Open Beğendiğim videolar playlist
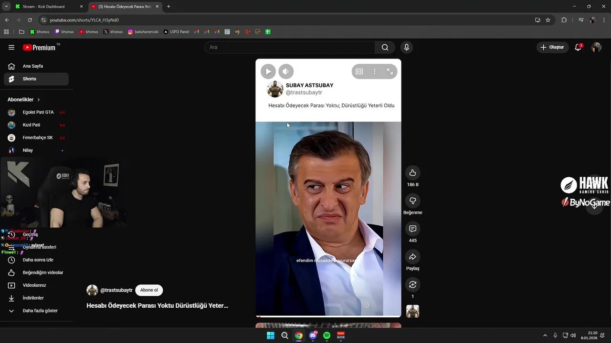611x343 pixels. [36, 272]
